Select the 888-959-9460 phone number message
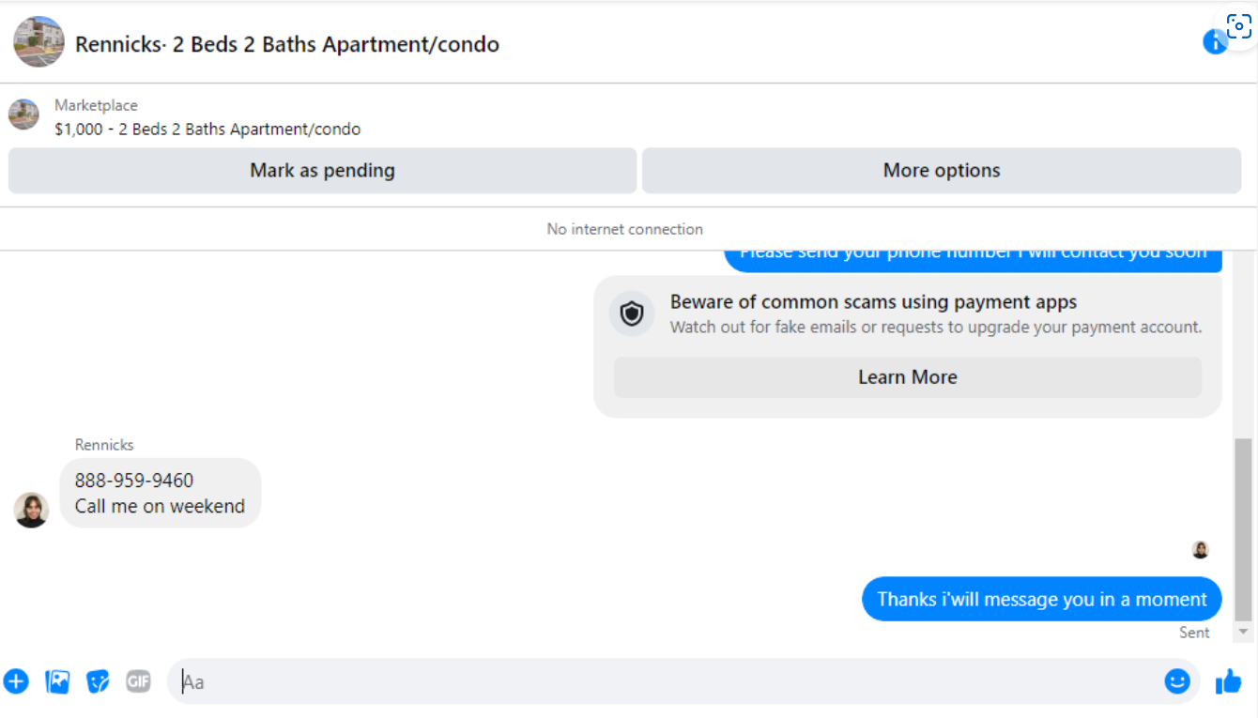This screenshot has height=718, width=1258. click(134, 481)
